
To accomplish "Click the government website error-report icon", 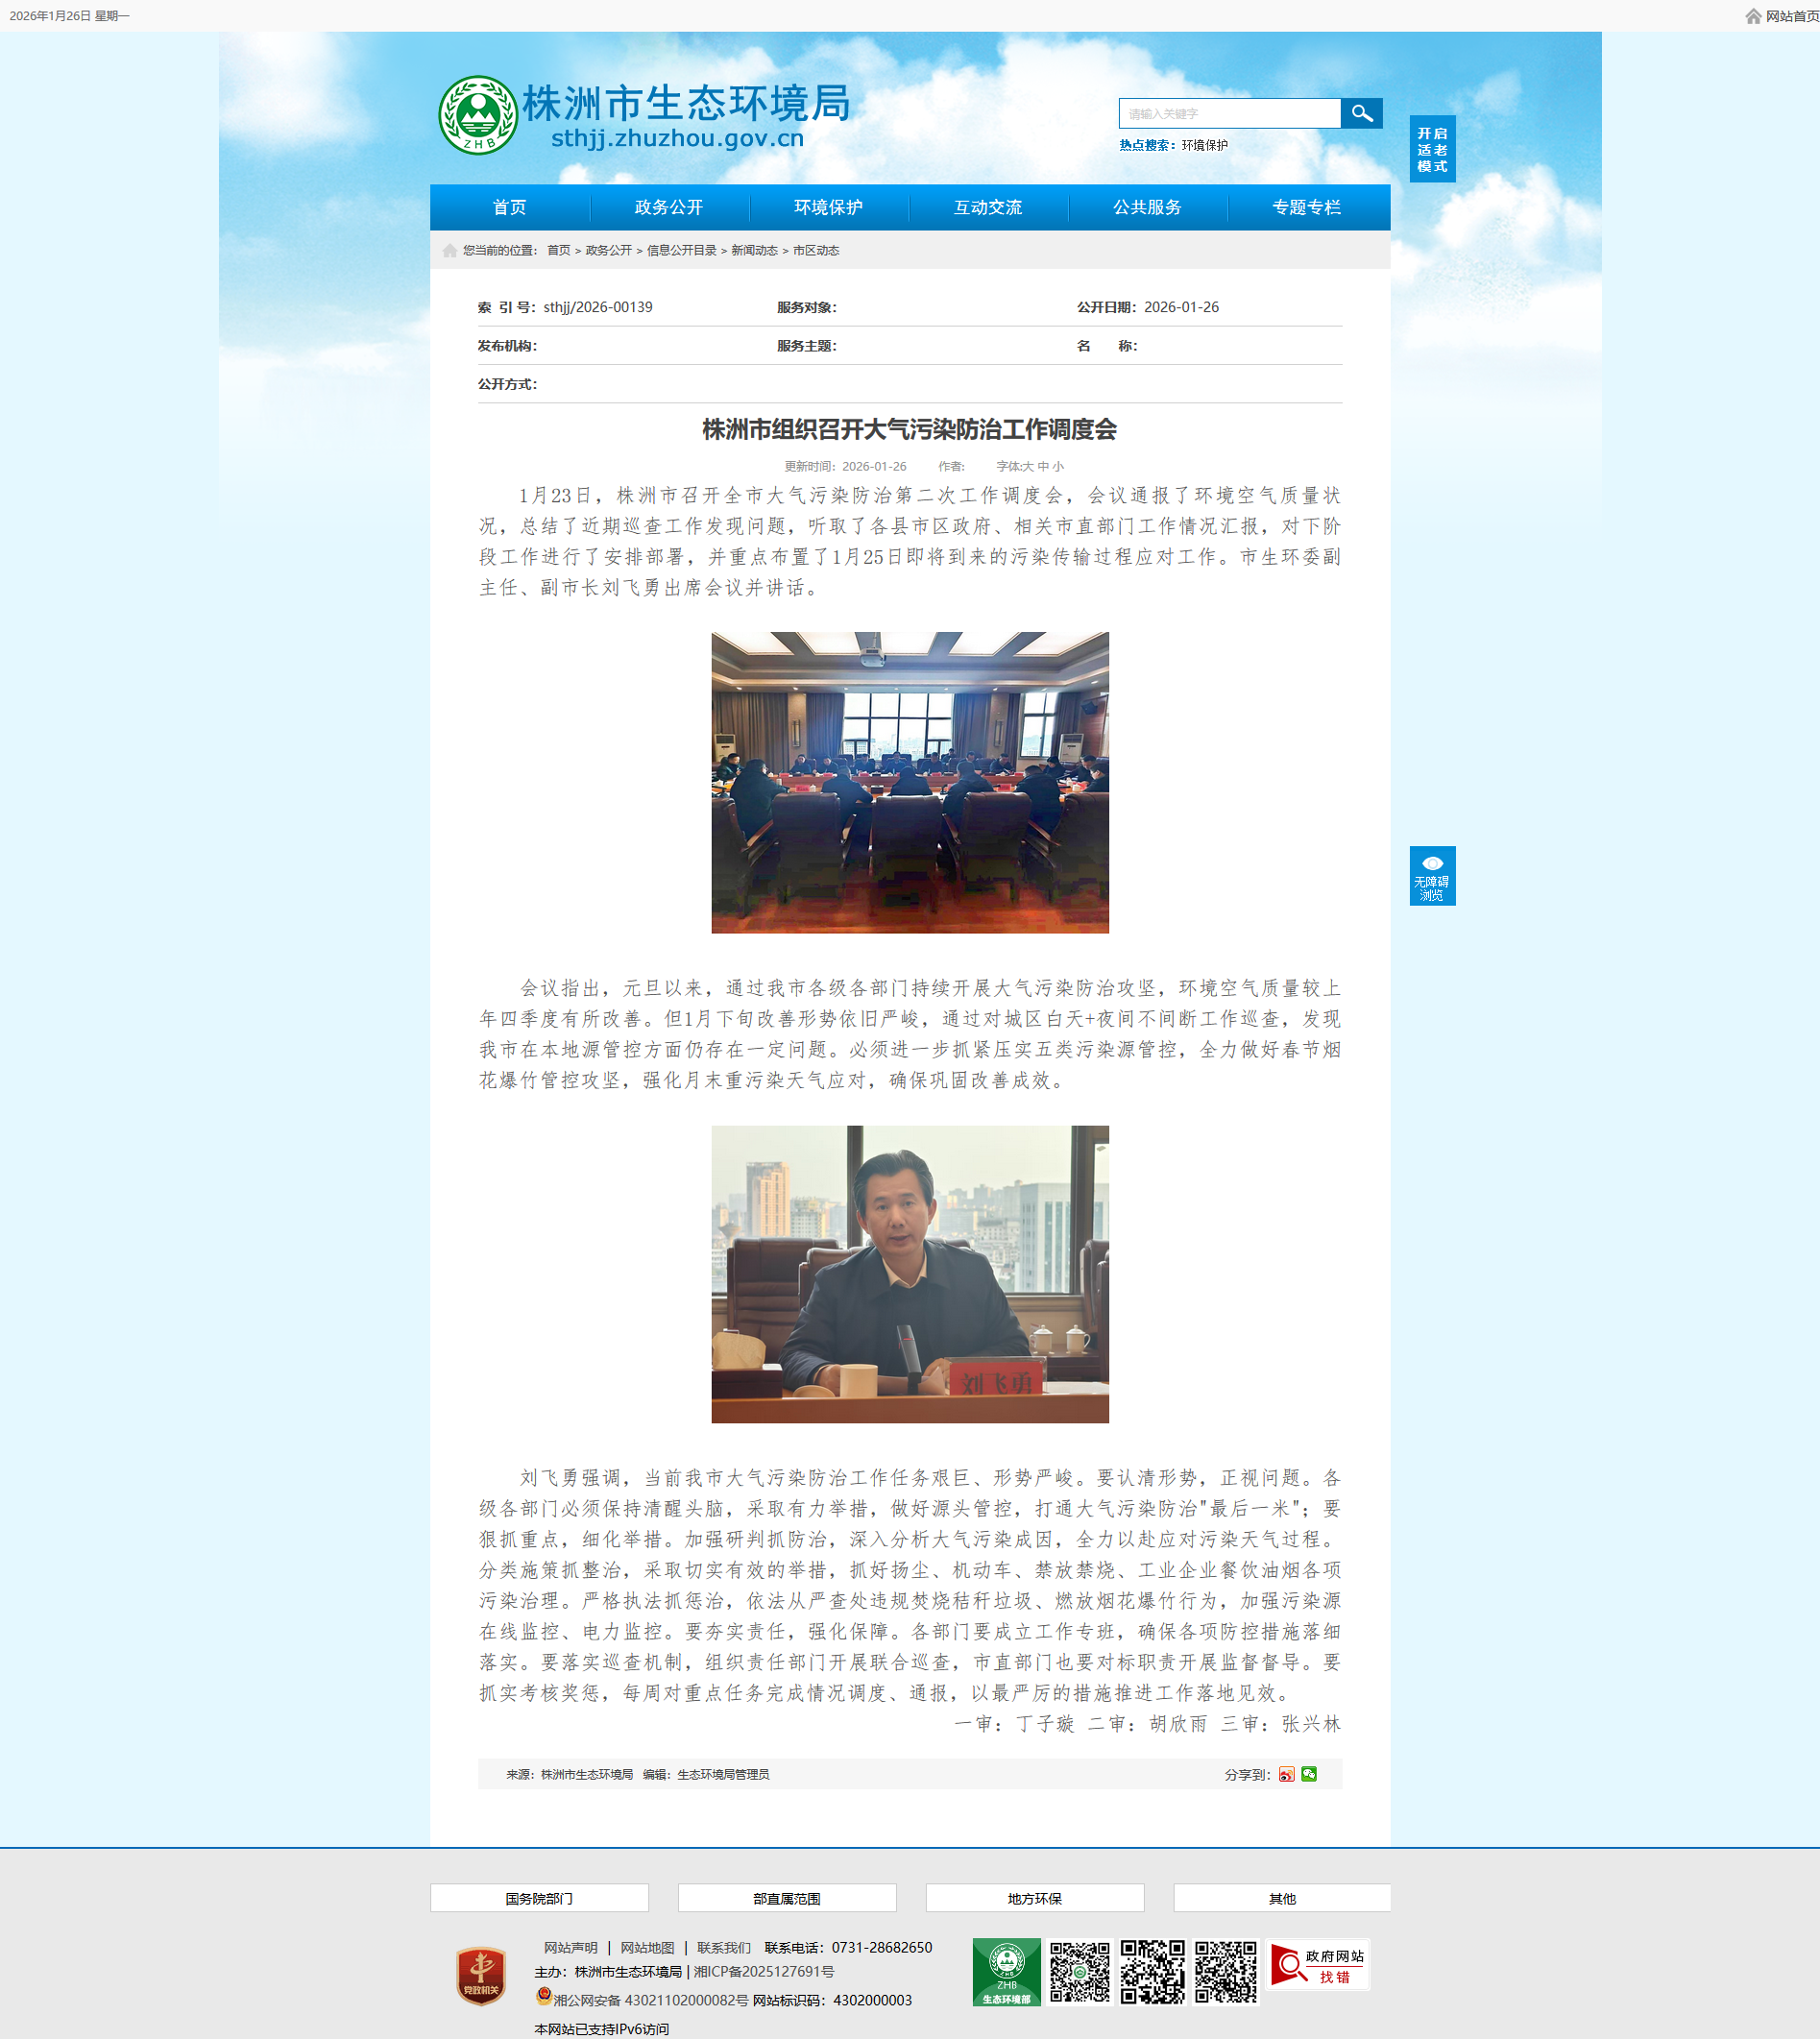I will click(1317, 1966).
